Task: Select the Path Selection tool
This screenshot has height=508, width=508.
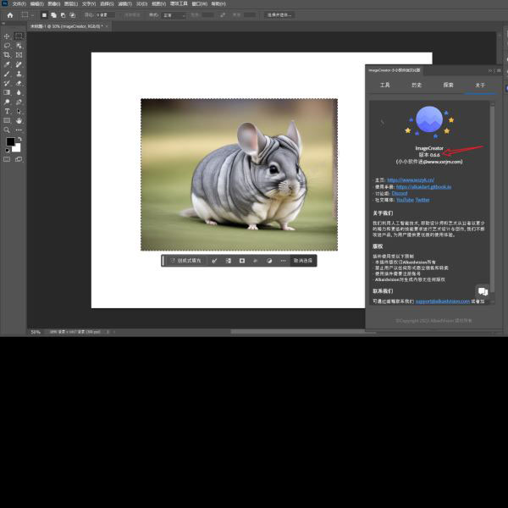Action: (19, 111)
